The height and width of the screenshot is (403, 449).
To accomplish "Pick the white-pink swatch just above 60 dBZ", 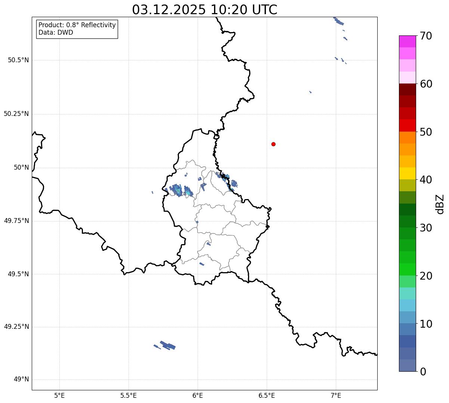I will click(407, 78).
